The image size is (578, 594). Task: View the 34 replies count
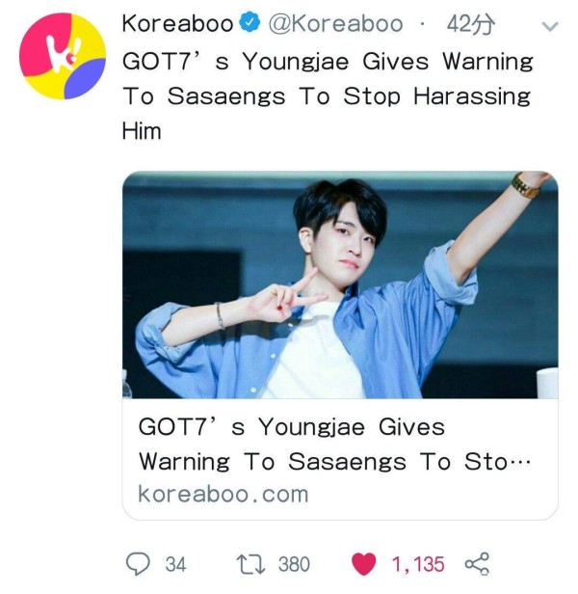[175, 564]
